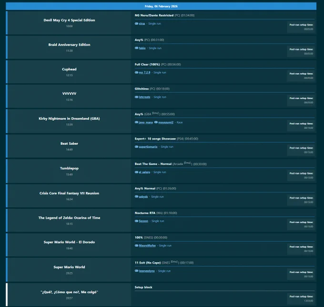
Task: Click Expert+ 10 songs Showcase category
Action: (x=155, y=139)
